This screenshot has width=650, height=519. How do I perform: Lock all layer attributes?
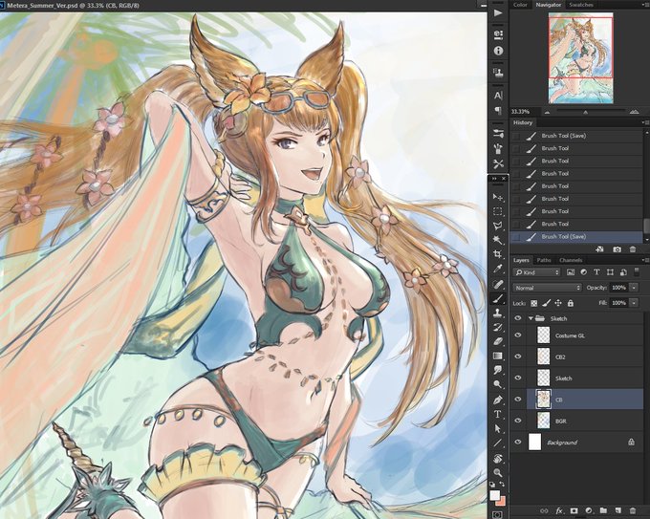click(571, 303)
